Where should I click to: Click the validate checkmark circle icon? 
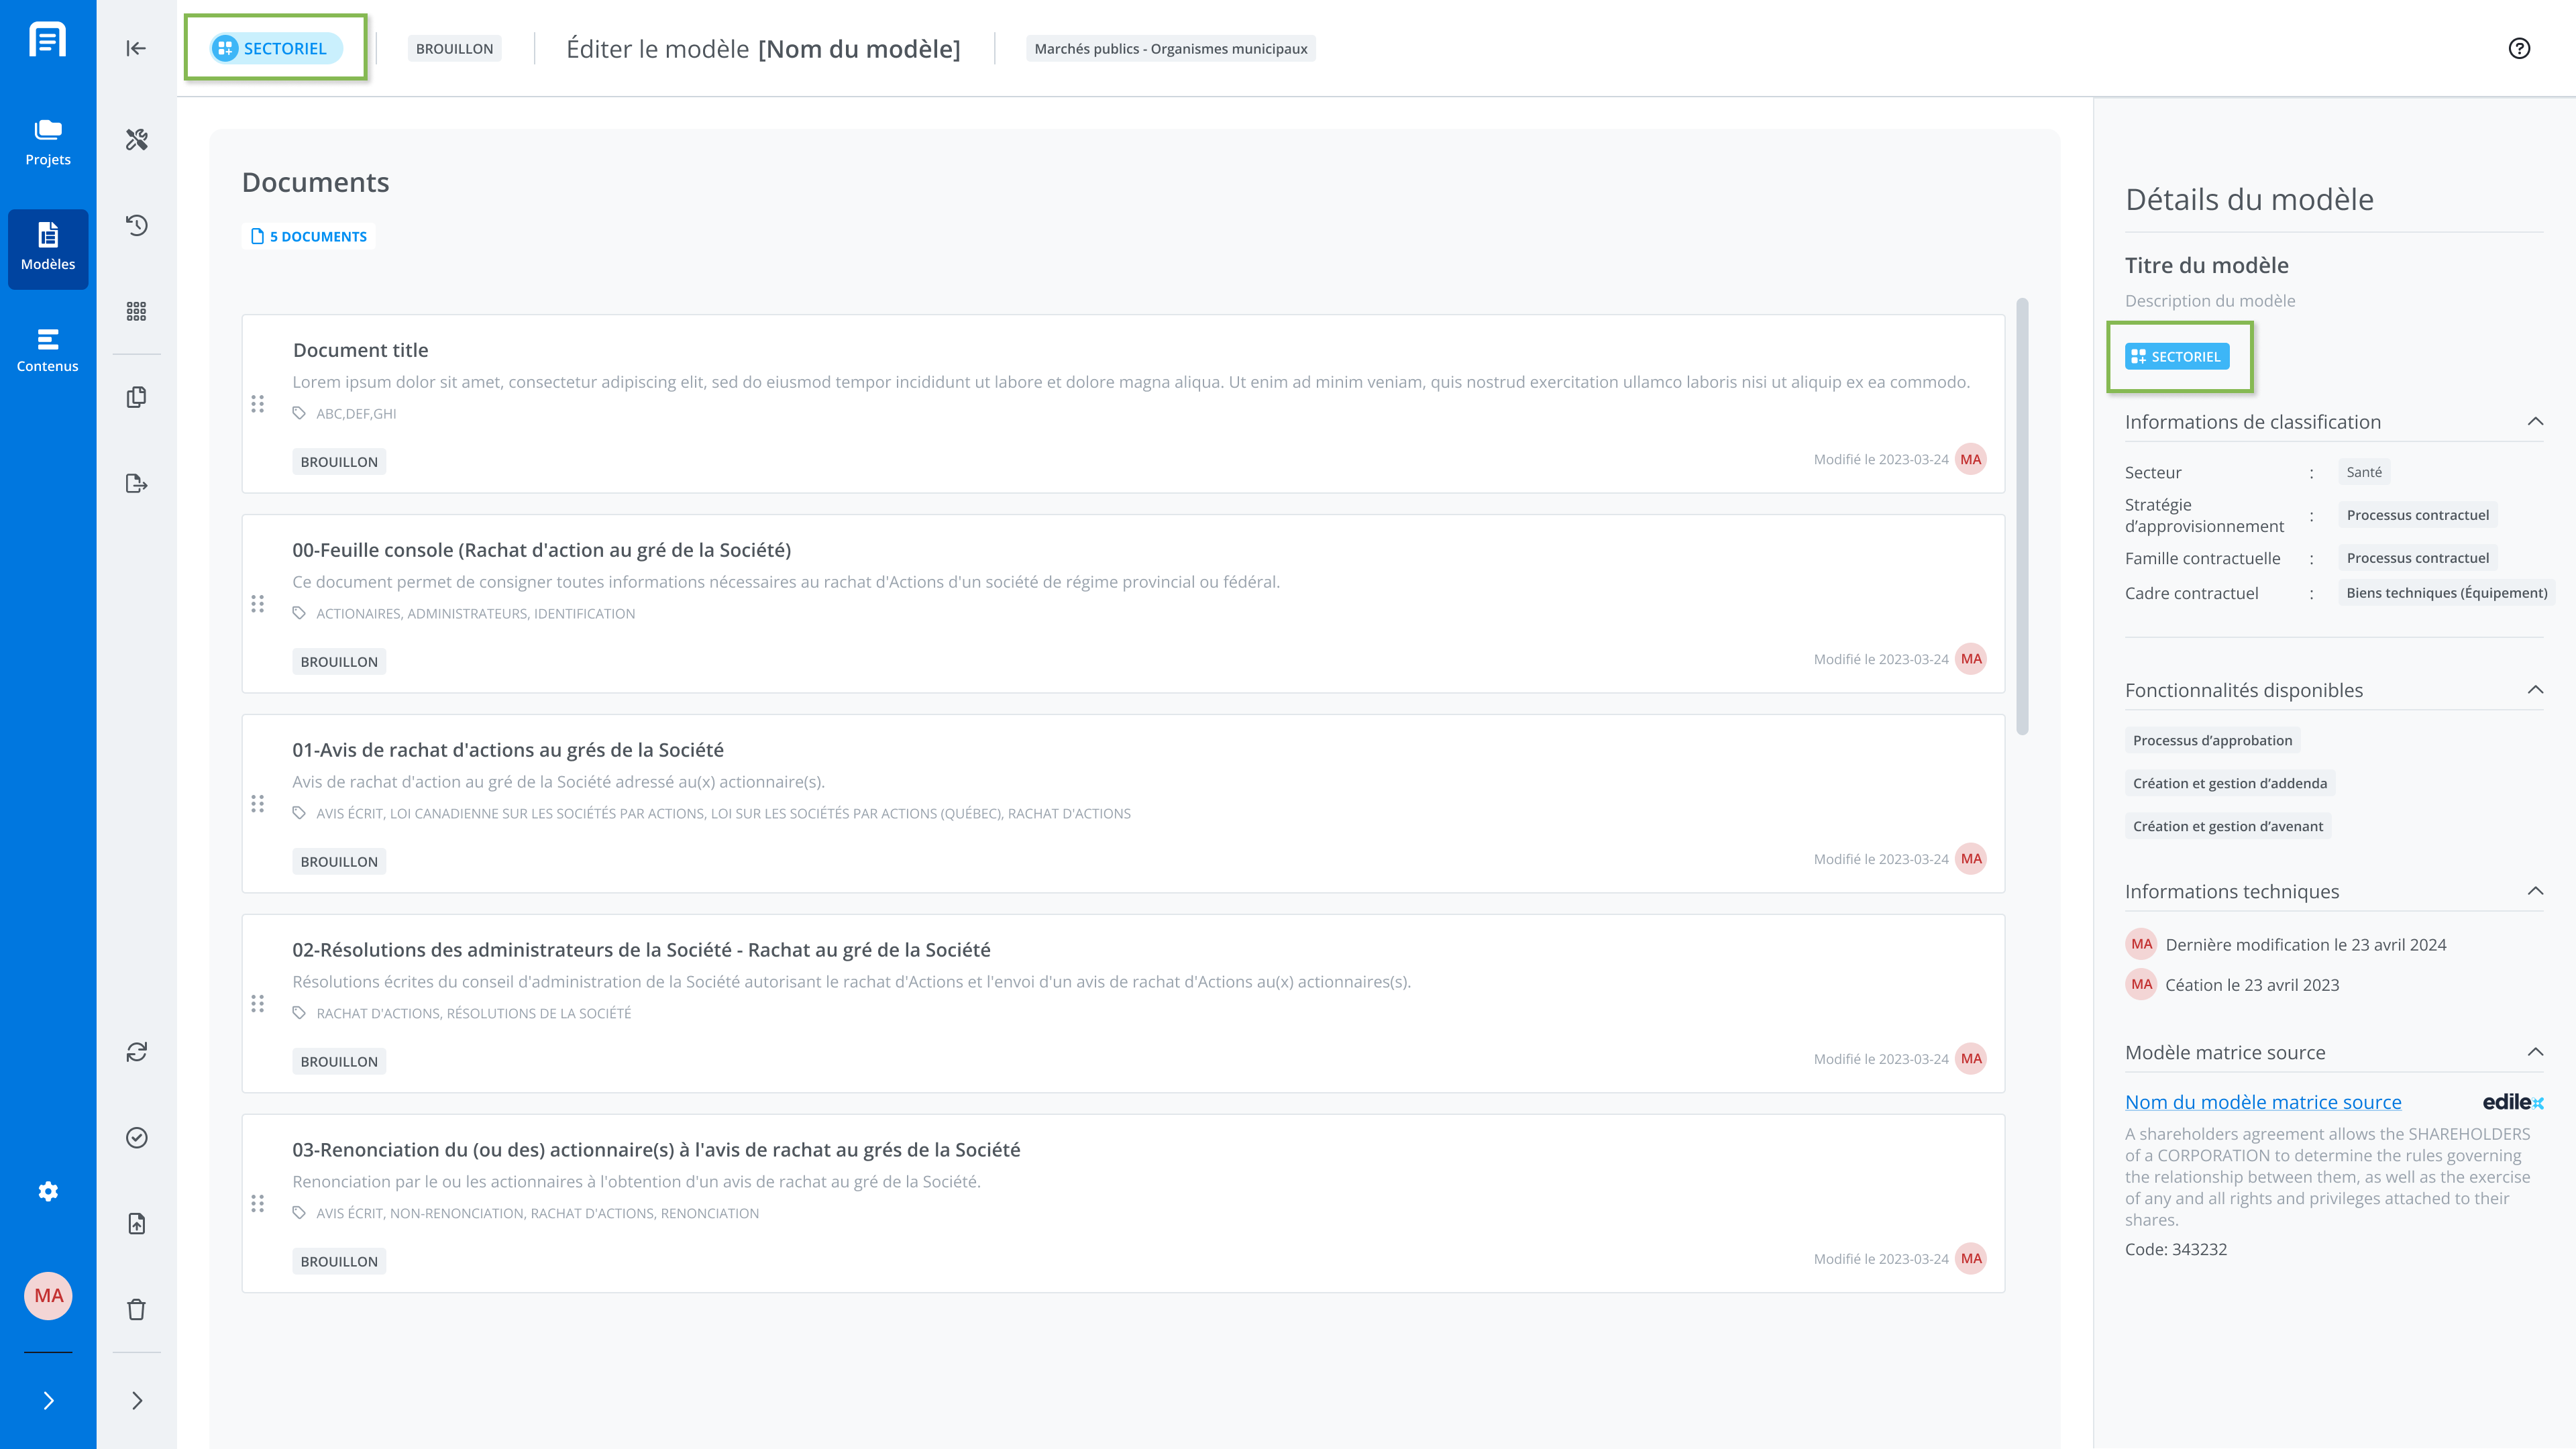tap(137, 1138)
